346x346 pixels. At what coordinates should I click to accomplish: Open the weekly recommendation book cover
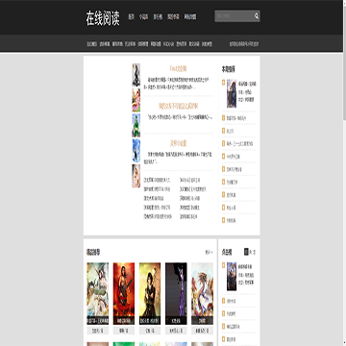[232, 93]
